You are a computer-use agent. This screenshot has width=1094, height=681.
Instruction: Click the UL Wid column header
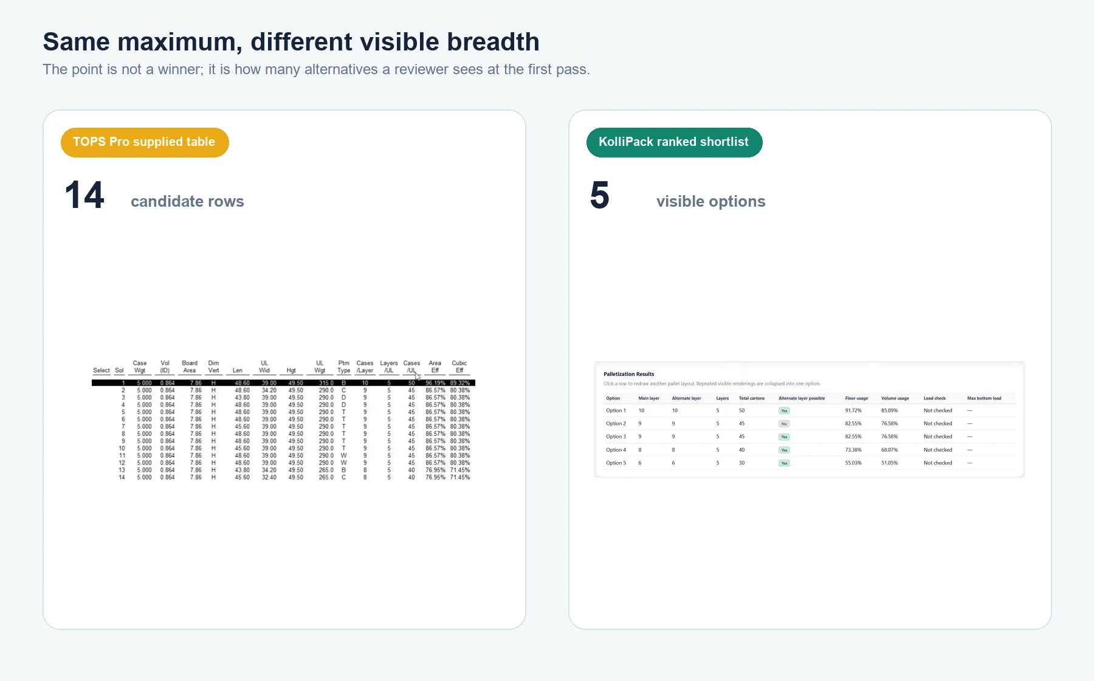coord(264,367)
